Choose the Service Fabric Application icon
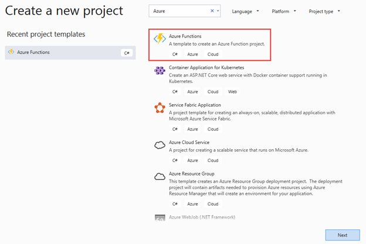 coord(160,108)
